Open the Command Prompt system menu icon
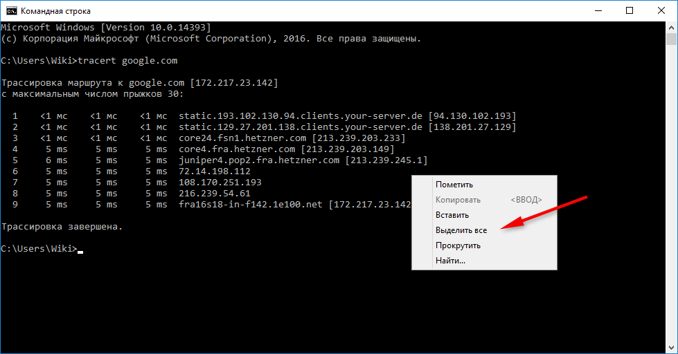The width and height of the screenshot is (678, 354). point(10,11)
